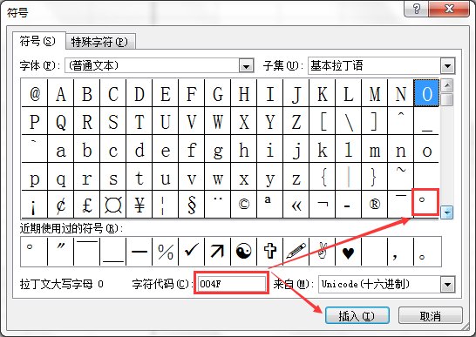The image size is (476, 337).
Task: Click the left square bracket symbol
Action: click(322, 121)
